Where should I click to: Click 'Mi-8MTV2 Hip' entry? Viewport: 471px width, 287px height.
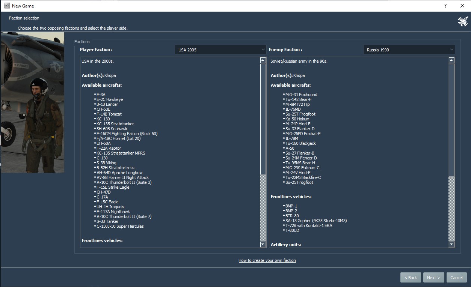[x=297, y=104]
